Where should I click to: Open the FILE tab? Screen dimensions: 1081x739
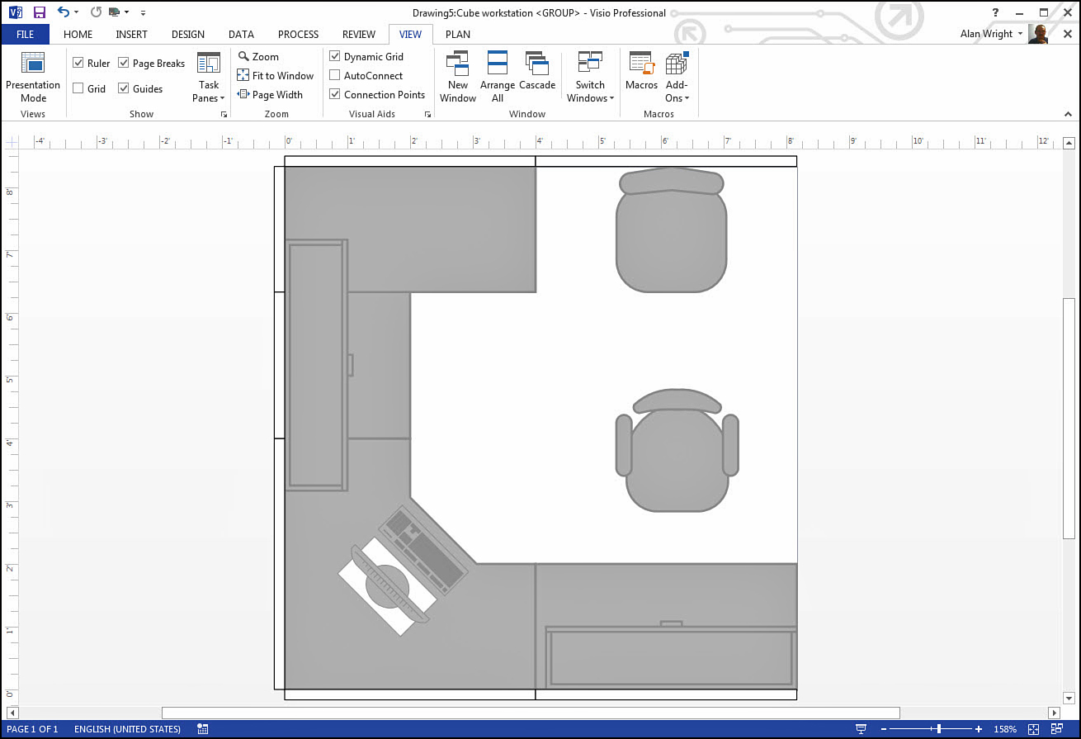[x=25, y=34]
